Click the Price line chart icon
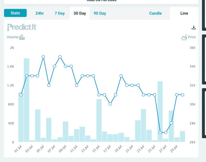This screenshot has height=162, width=206. 184,37
